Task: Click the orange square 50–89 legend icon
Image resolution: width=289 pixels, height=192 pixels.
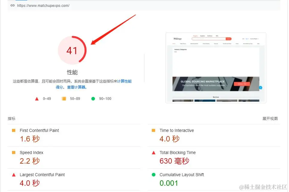Action: pos(64,99)
